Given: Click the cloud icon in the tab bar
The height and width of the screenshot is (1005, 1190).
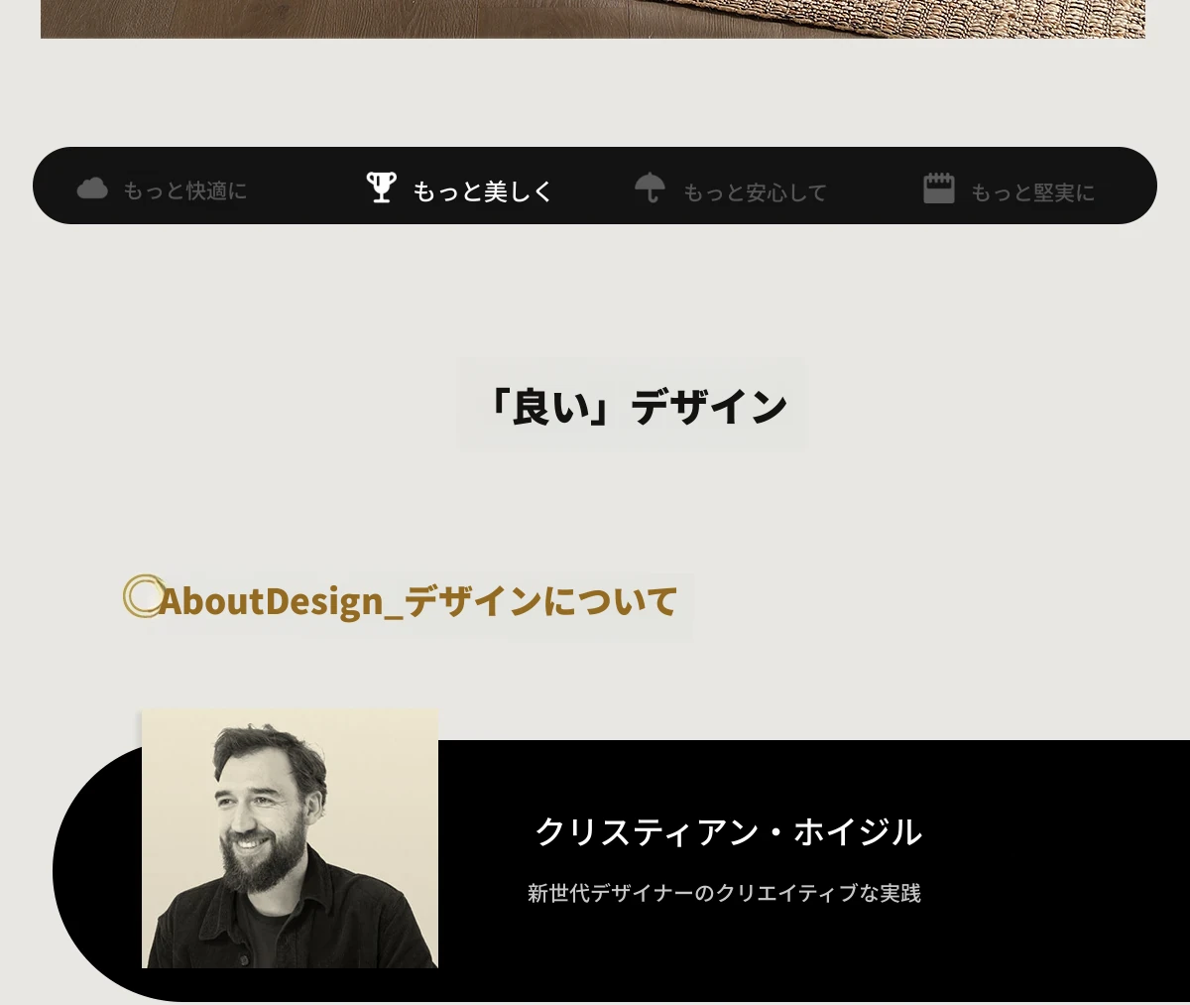Looking at the screenshot, I should pyautogui.click(x=92, y=188).
